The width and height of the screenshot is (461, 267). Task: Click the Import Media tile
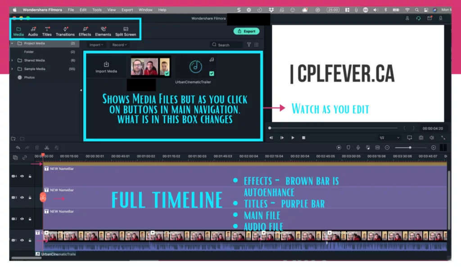tap(106, 67)
